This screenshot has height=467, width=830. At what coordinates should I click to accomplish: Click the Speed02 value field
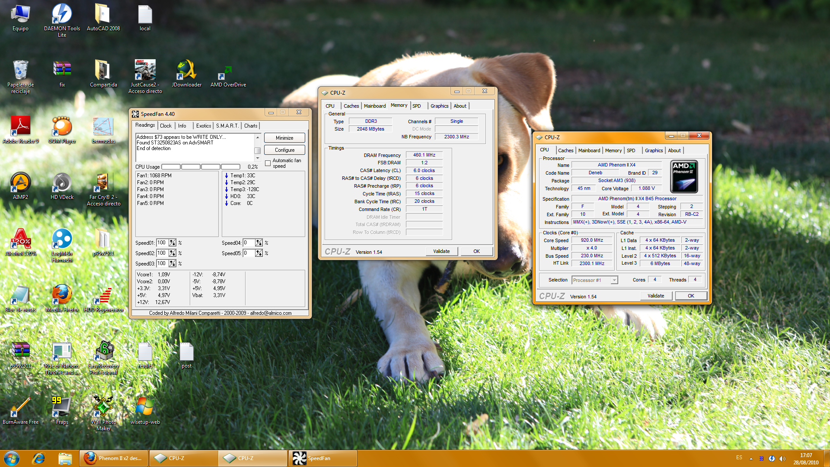(x=162, y=253)
